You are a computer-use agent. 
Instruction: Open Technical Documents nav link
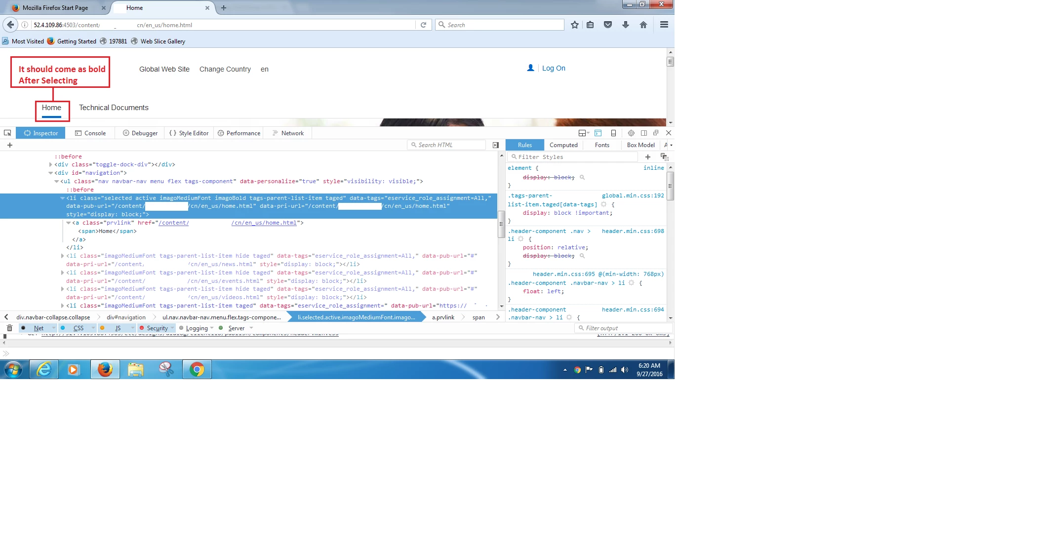114,108
